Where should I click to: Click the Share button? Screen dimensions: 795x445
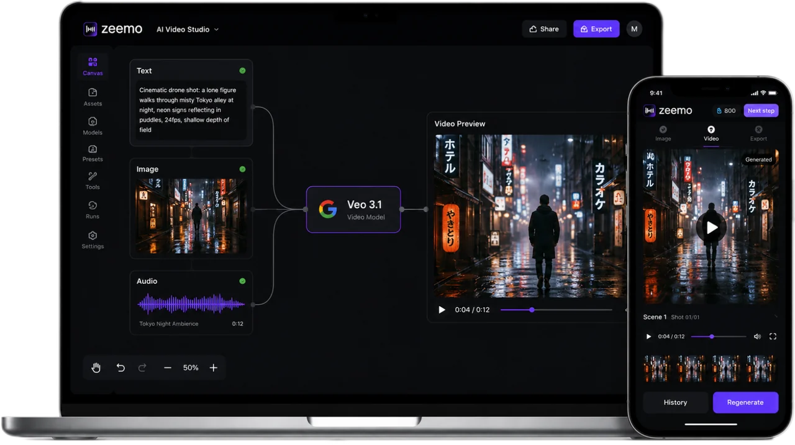tap(544, 29)
